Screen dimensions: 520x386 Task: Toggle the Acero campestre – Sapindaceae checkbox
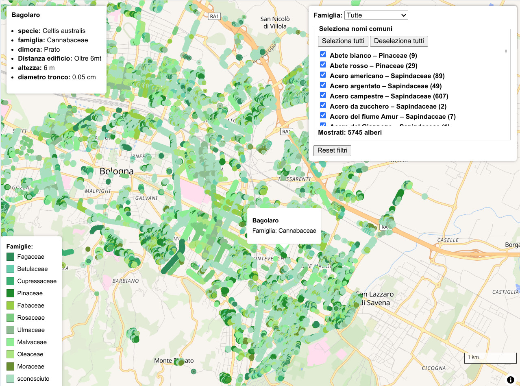tap(323, 95)
